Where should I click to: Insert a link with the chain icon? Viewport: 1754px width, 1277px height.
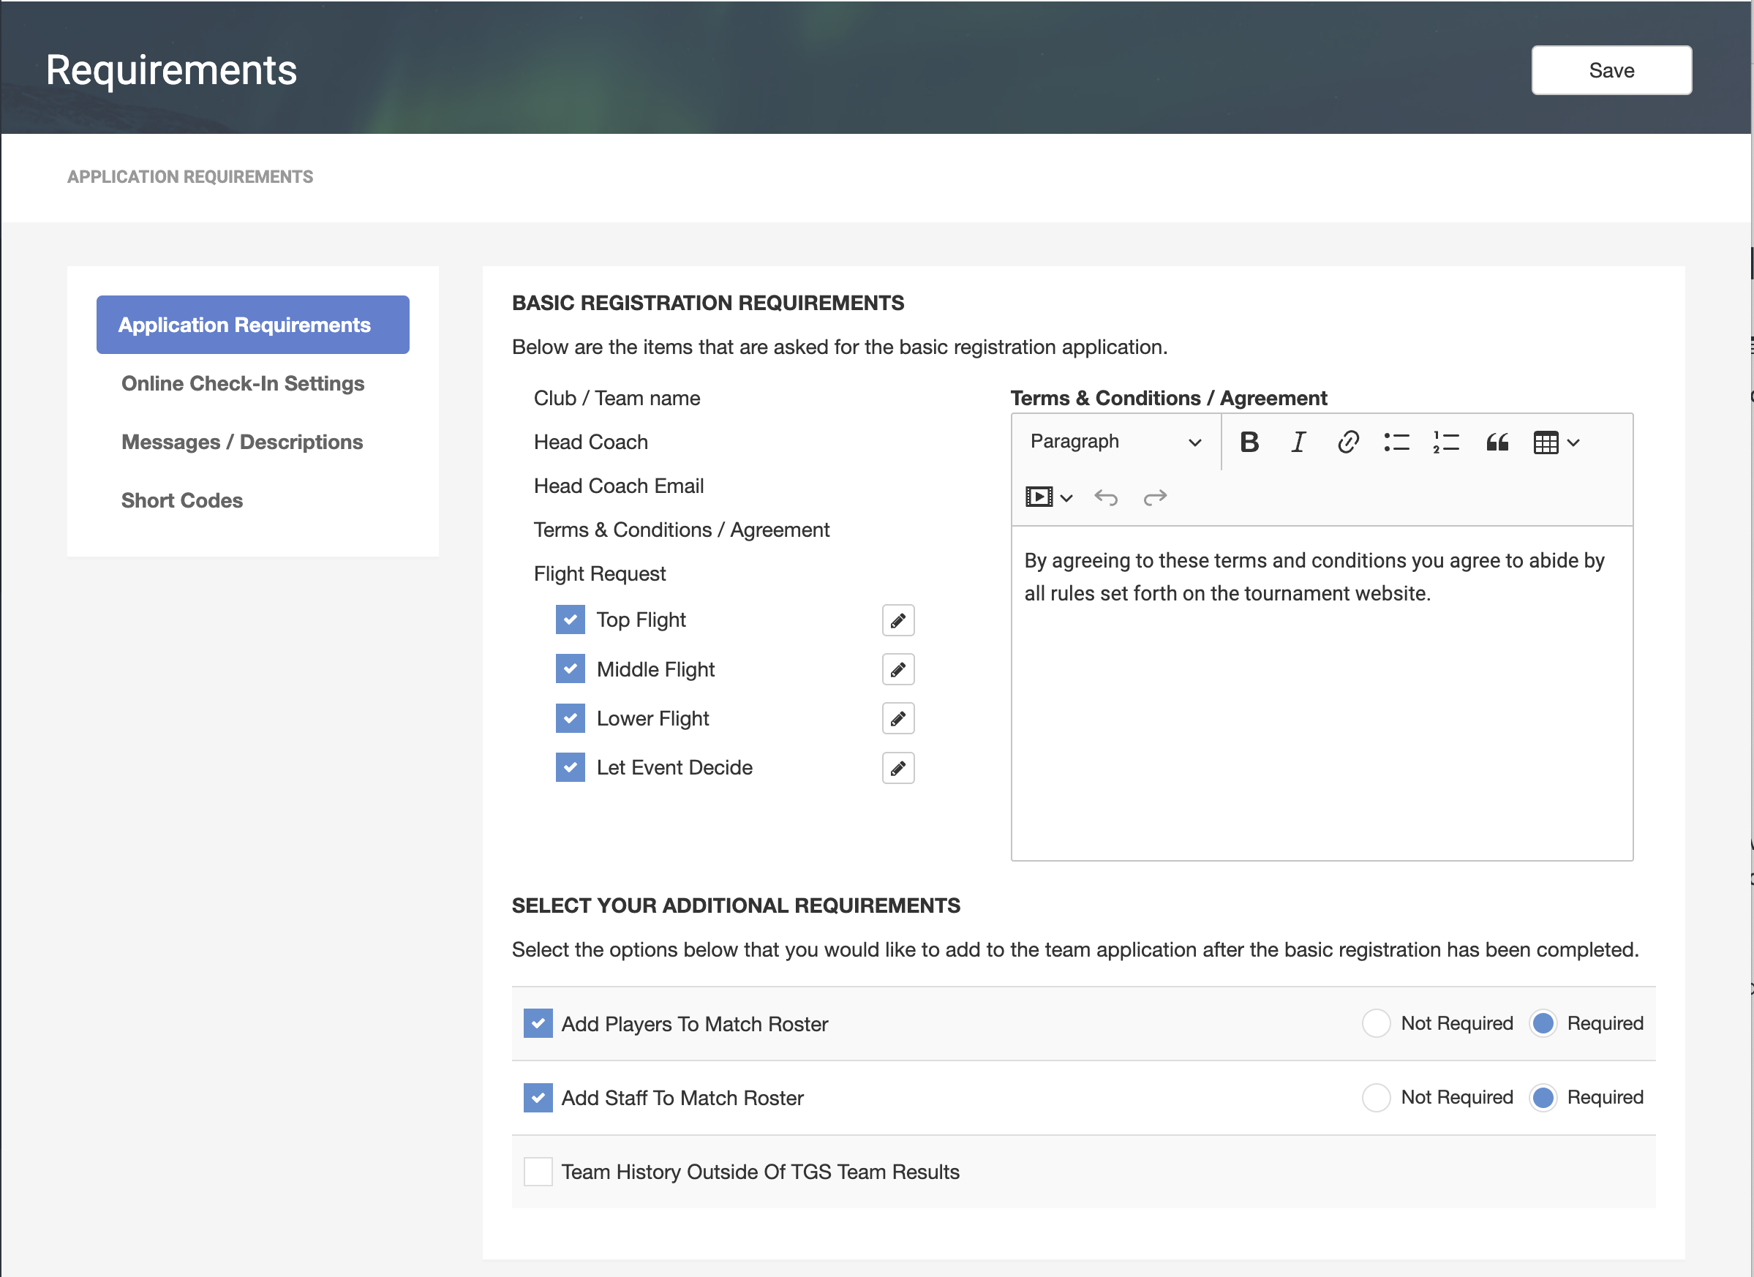click(1347, 442)
